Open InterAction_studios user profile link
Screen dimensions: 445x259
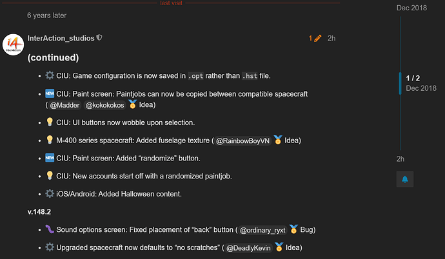[61, 38]
